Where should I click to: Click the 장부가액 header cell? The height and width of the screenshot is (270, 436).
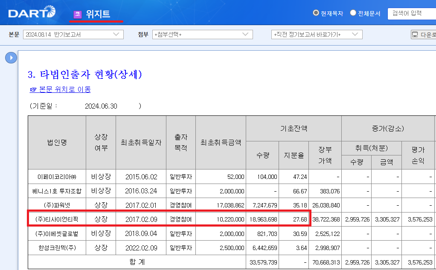pyautogui.click(x=325, y=155)
